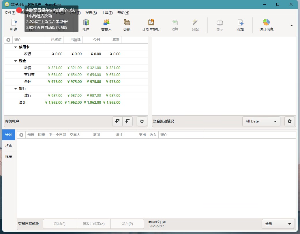This screenshot has height=234, width=300.
Task: Switch to the 将来 tab
Action: [9, 146]
